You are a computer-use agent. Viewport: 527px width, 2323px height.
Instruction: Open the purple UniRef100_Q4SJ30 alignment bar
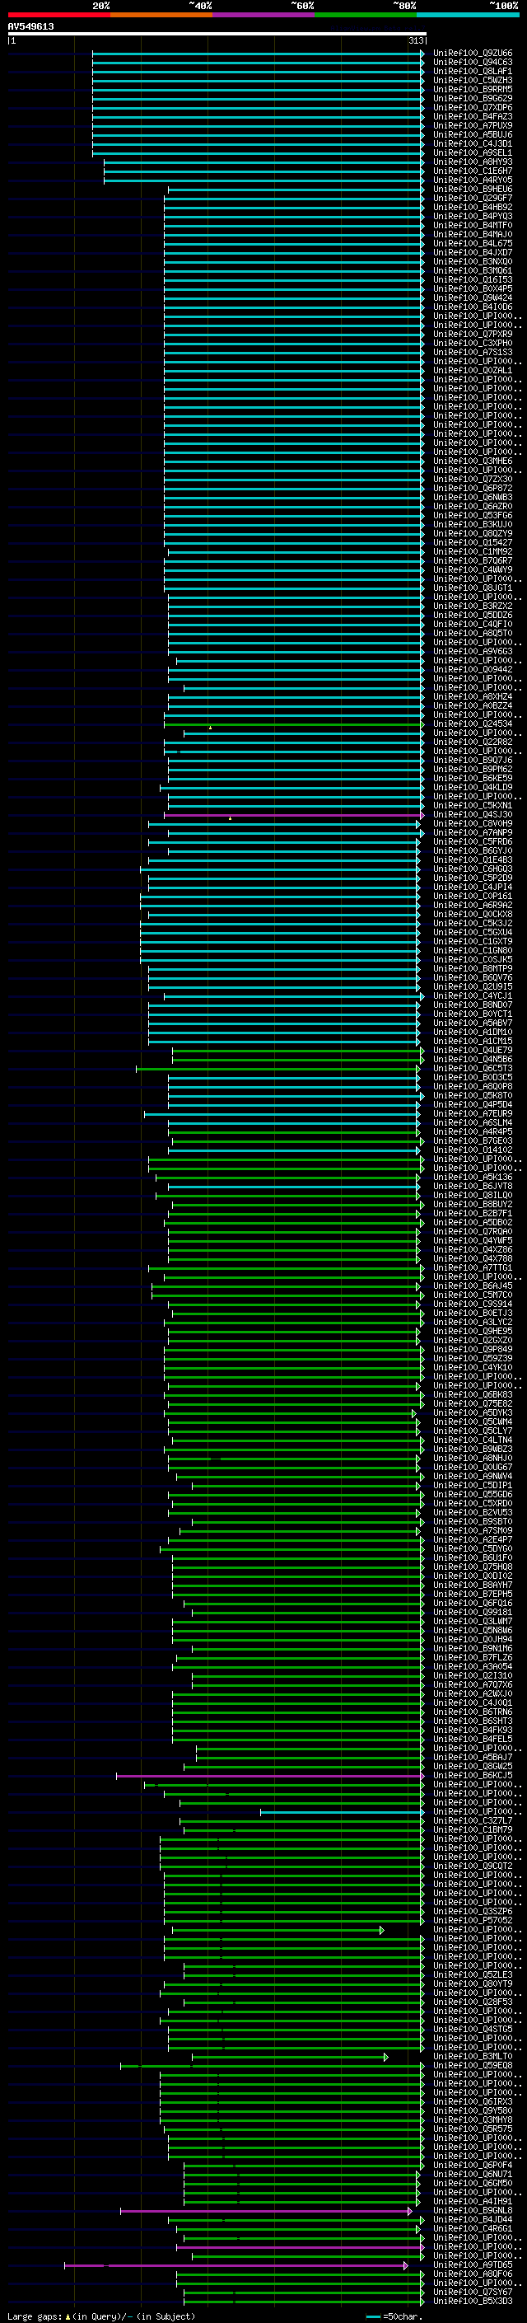(x=294, y=815)
